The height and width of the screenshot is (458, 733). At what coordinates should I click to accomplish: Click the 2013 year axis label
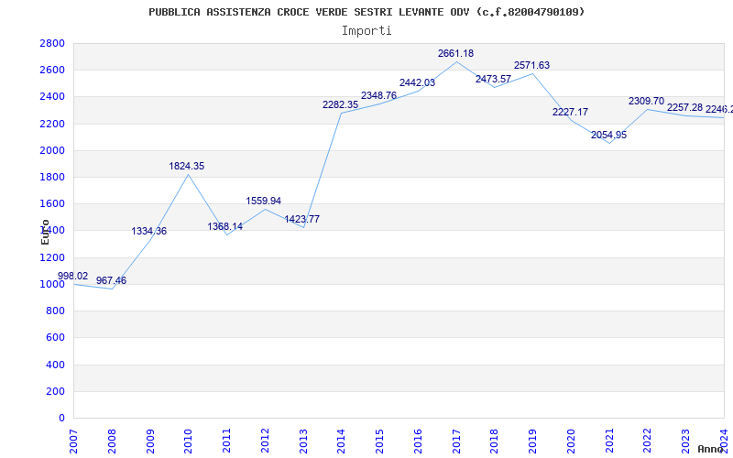pos(303,442)
